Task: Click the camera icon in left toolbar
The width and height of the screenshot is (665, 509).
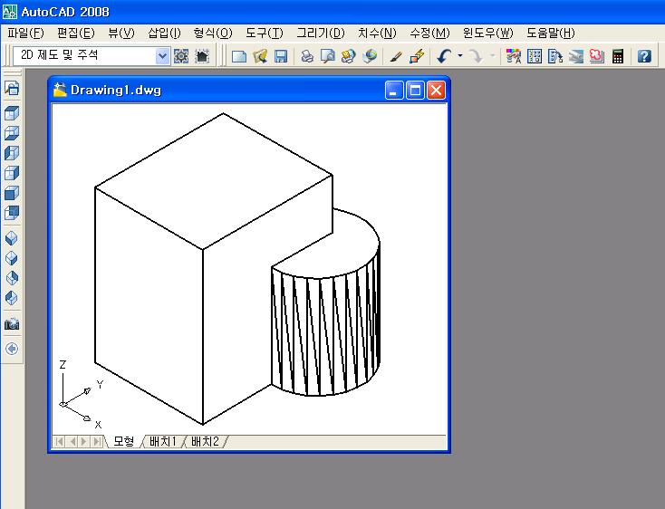Action: 12,324
